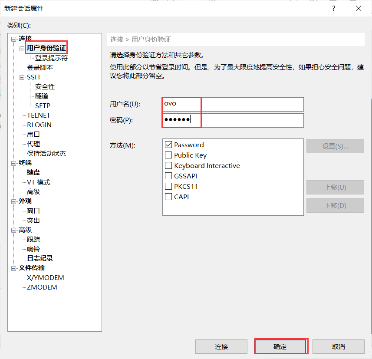
Task: Select 登录脚本 in category tree
Action: click(x=40, y=68)
